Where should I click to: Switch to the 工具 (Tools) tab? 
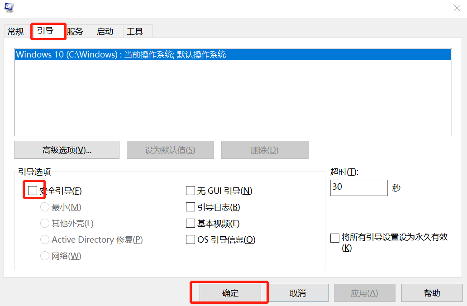point(137,31)
